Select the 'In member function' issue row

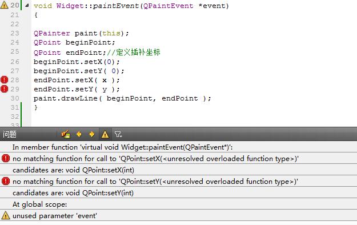click(x=178, y=147)
